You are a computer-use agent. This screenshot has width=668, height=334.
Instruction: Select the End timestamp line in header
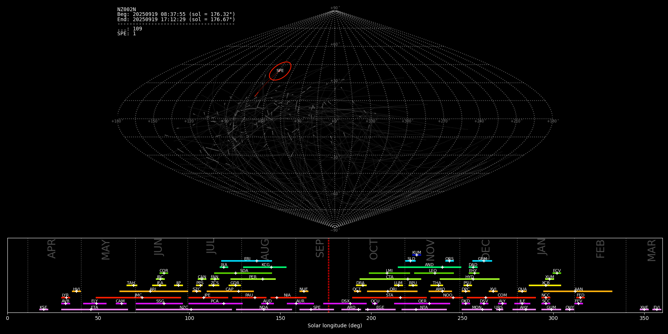(x=176, y=19)
